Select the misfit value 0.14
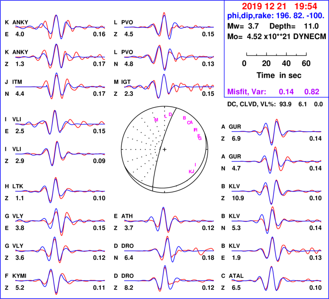The width and height of the screenshot is (329, 299). 286,92
